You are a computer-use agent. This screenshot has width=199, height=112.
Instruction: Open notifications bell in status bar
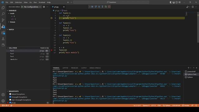[x=196, y=105]
